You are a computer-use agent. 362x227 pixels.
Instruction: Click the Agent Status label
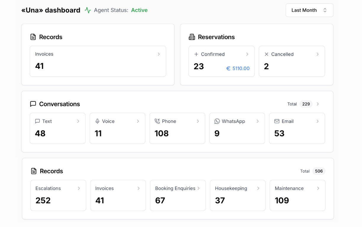pos(111,10)
